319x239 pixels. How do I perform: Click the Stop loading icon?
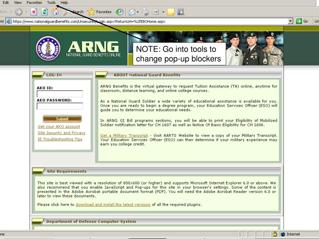pos(34,12)
